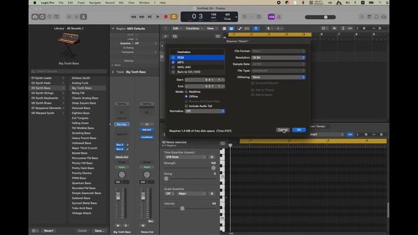
Task: Fast-forward the transport
Action: click(x=142, y=17)
